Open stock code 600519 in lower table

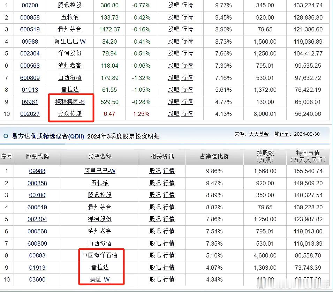[x=37, y=207]
